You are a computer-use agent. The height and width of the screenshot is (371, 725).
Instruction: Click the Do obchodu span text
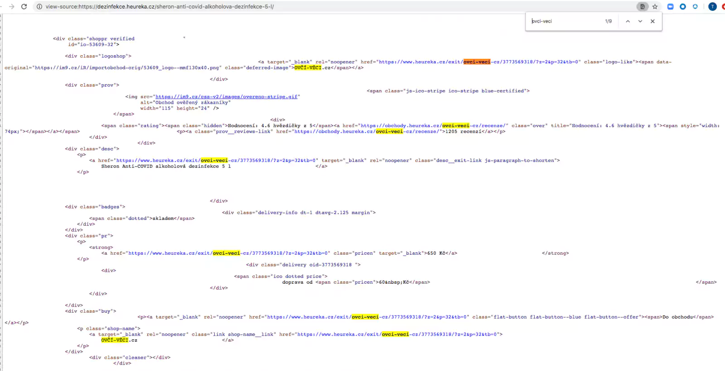click(x=677, y=317)
